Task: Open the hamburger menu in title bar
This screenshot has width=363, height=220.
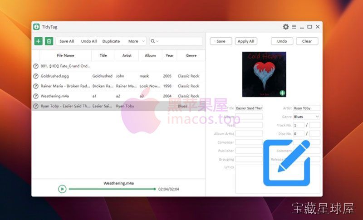Action: coord(294,27)
